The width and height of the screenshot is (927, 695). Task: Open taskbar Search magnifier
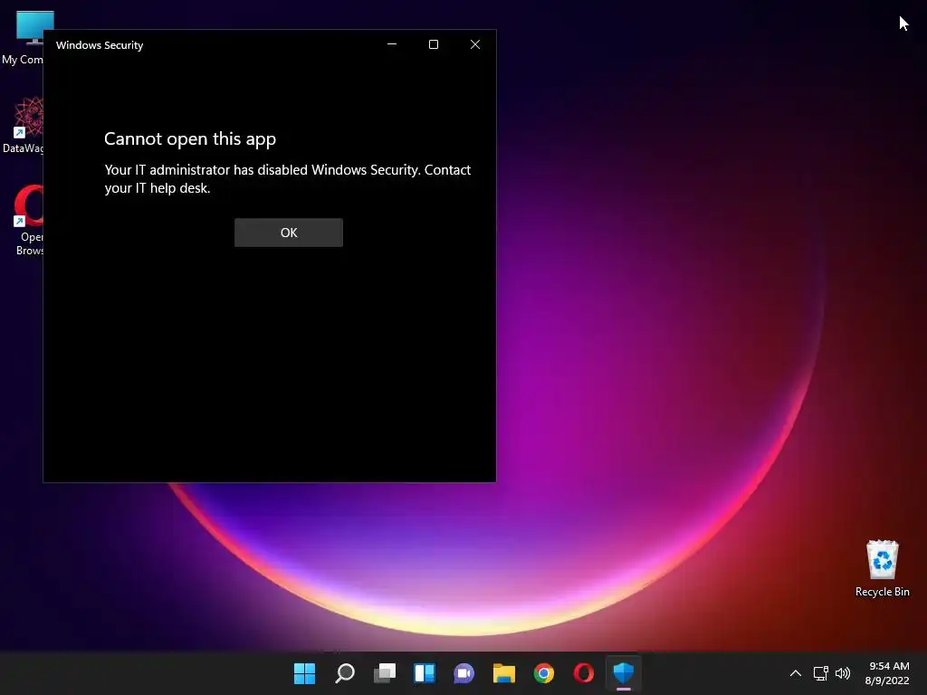click(345, 673)
